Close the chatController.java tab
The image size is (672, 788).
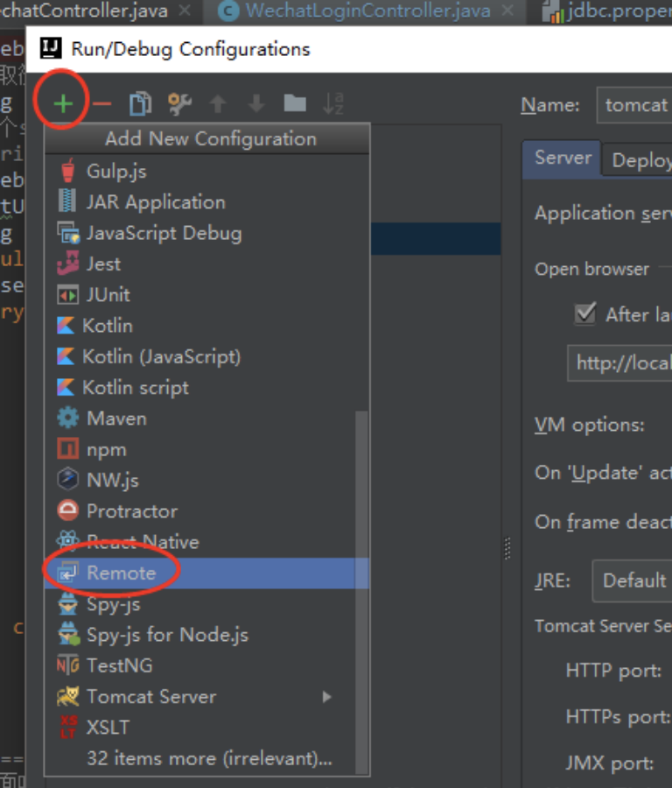tap(185, 10)
